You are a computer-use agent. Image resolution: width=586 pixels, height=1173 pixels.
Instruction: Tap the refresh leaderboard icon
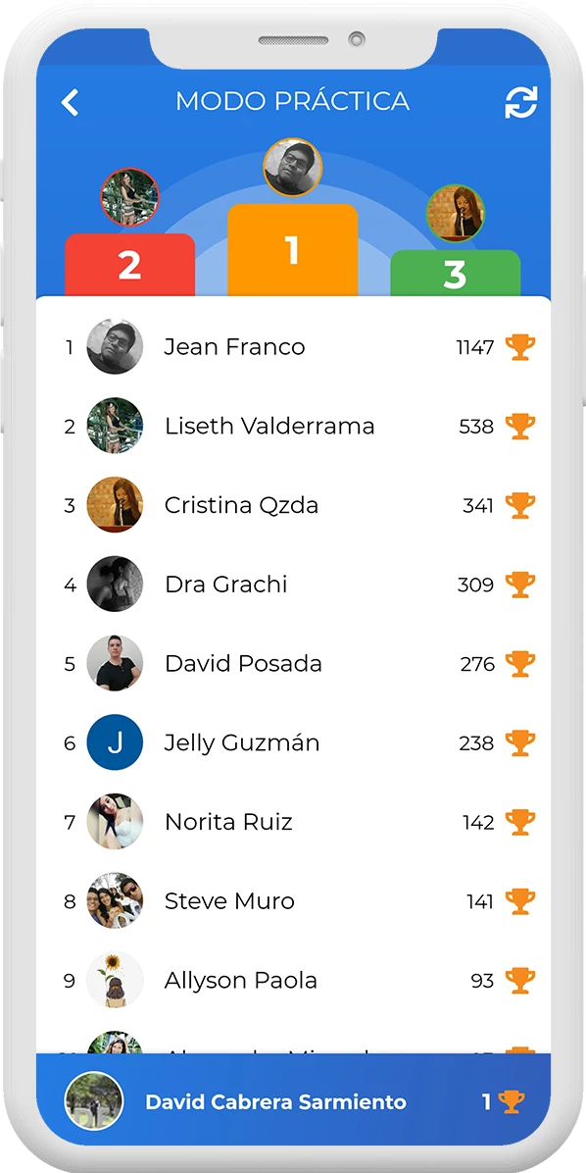tap(522, 101)
